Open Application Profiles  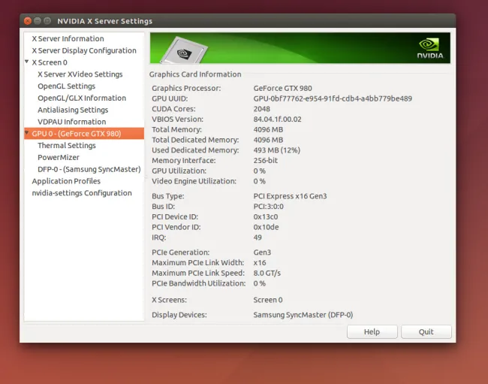[66, 181]
